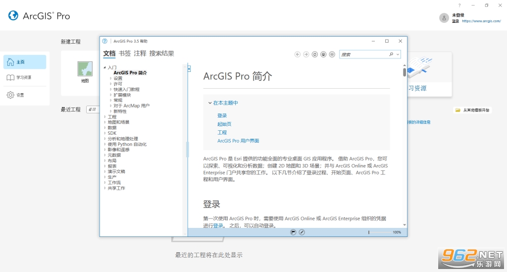Select 工程 in contents tree

click(112, 117)
